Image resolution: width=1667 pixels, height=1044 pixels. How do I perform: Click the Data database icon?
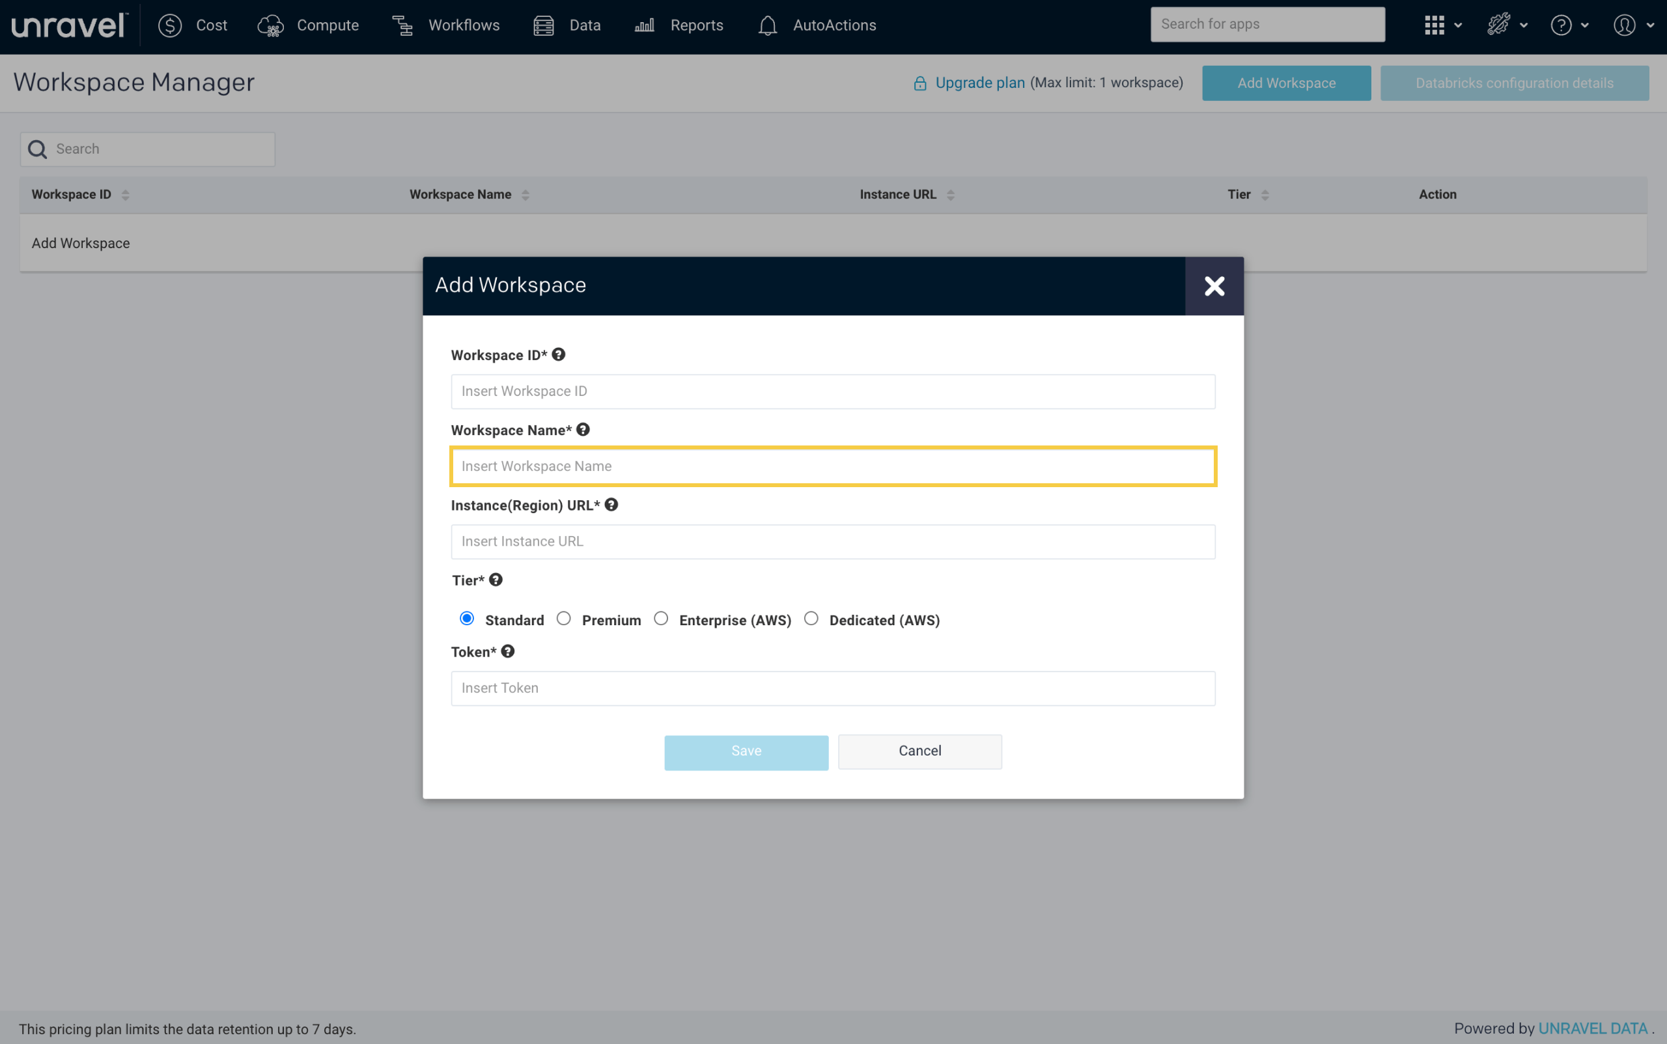click(544, 25)
